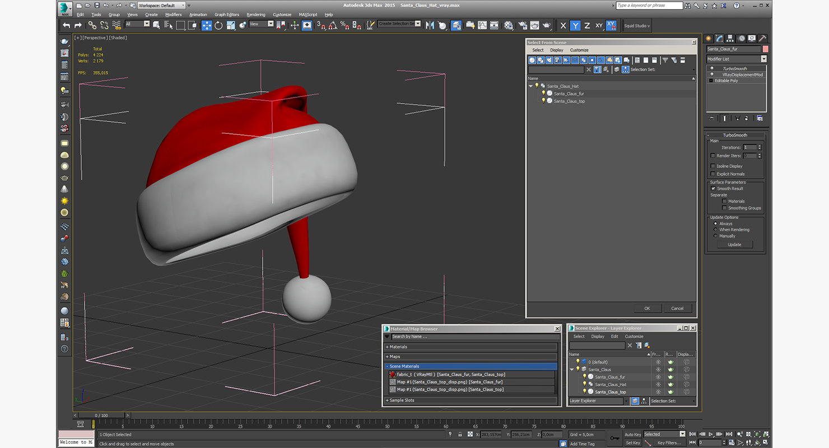Switch to Create command panel tab
The width and height of the screenshot is (829, 448).
tap(709, 38)
